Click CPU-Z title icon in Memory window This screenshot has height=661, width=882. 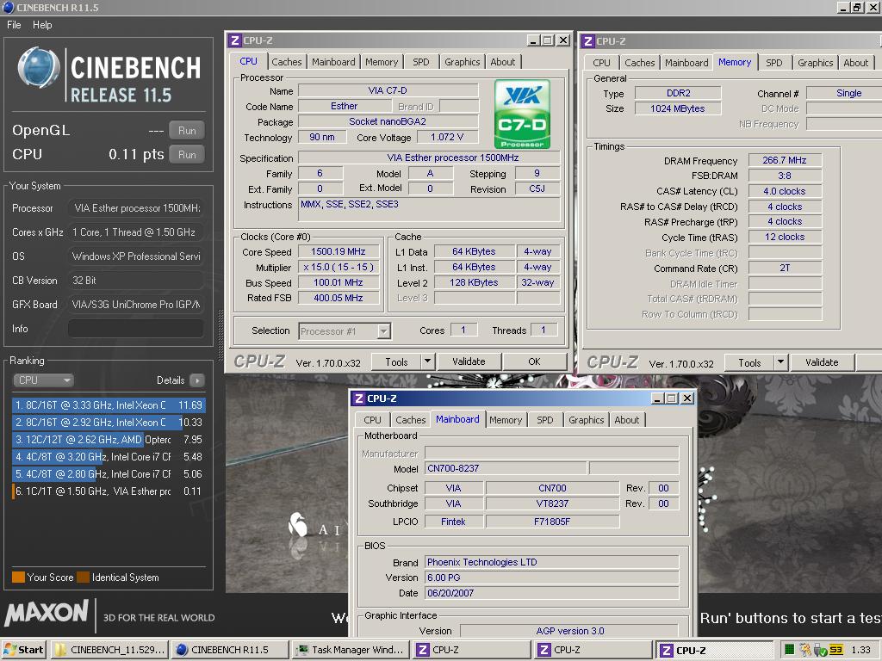[588, 41]
